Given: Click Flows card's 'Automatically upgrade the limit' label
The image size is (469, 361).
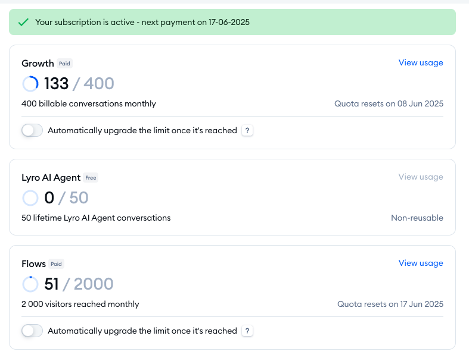Looking at the screenshot, I should [x=142, y=331].
